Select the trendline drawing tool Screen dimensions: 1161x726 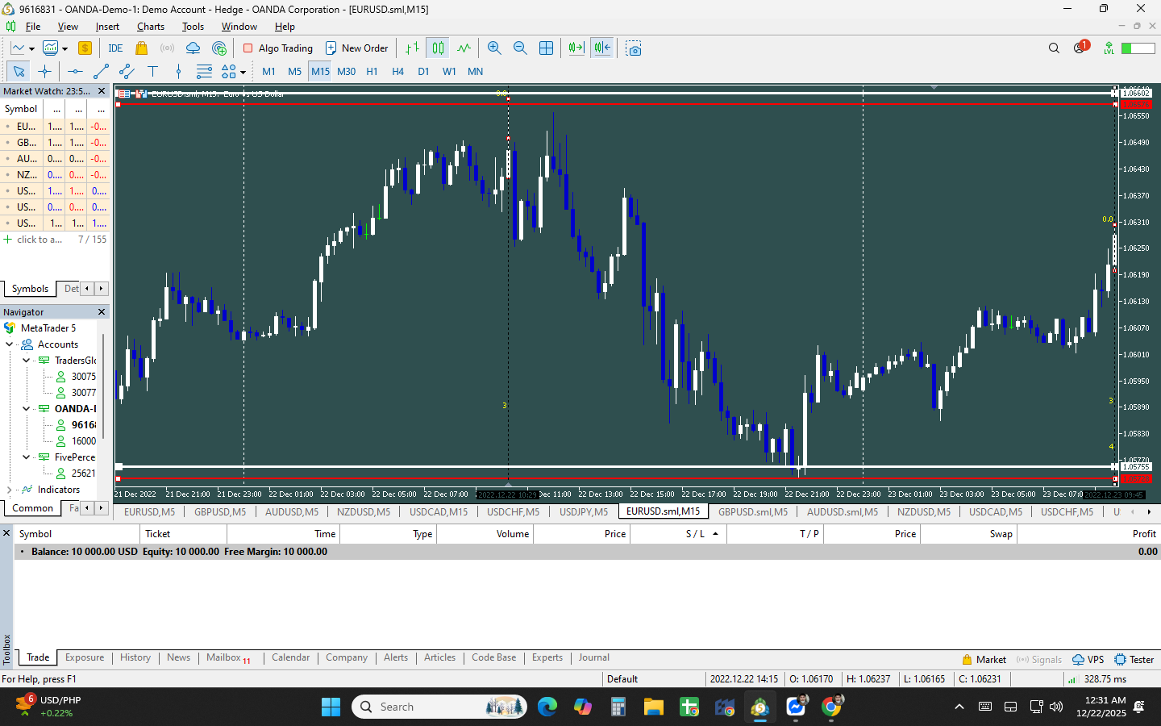point(101,72)
